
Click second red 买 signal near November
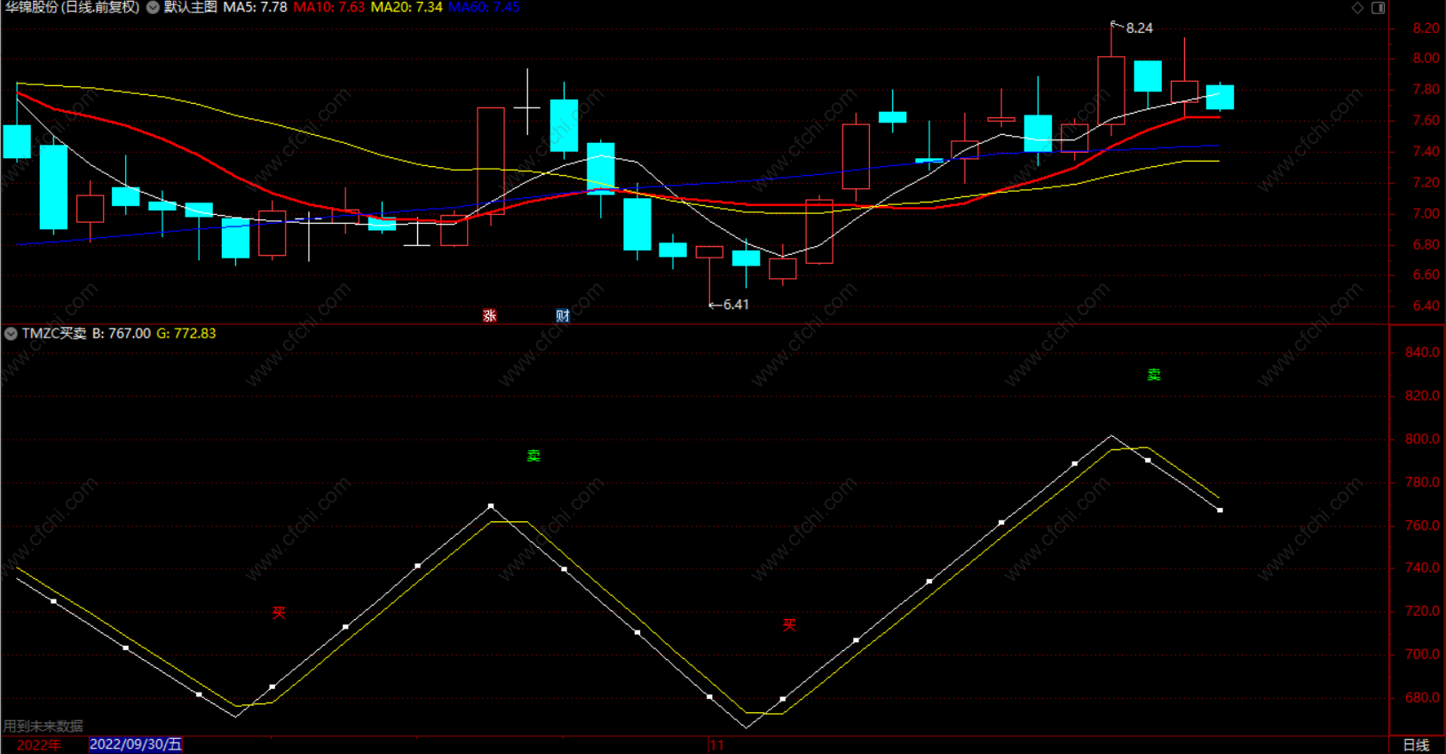click(789, 625)
